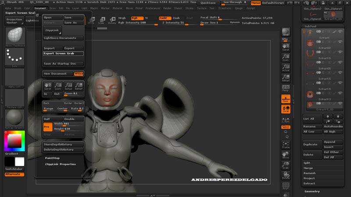Hide the Extract1 subtool with eye icon
Viewport: 351px width, 197px height.
pyautogui.click(x=340, y=32)
